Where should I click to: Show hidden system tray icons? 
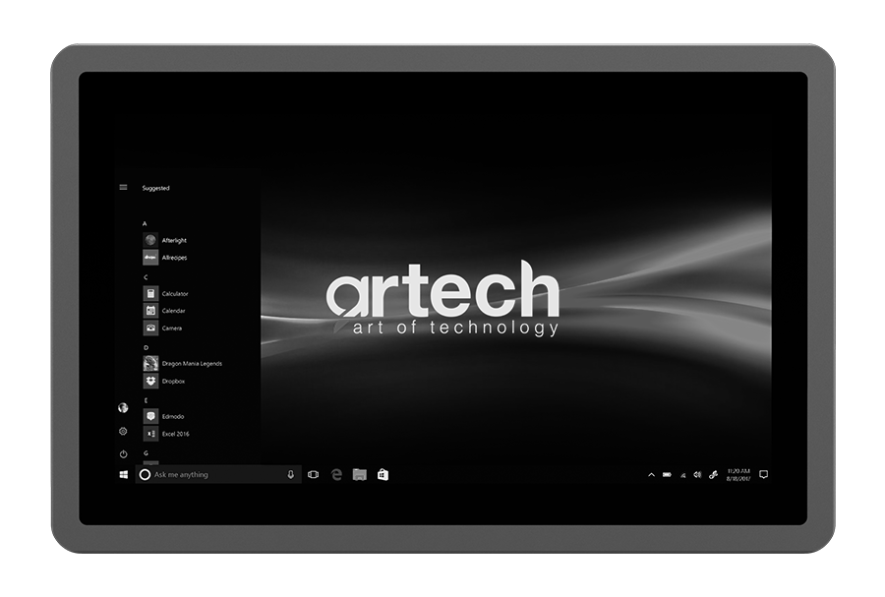click(x=651, y=475)
